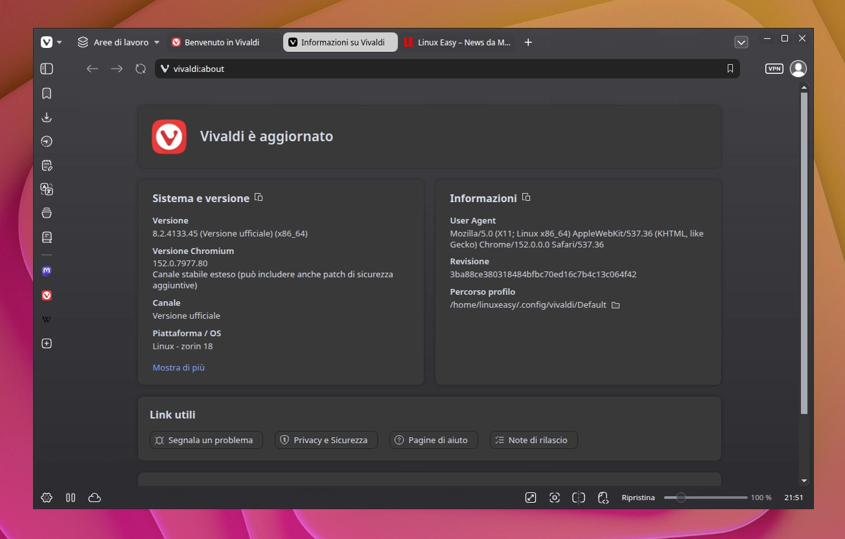Capture a screenshot of the page

tap(555, 498)
